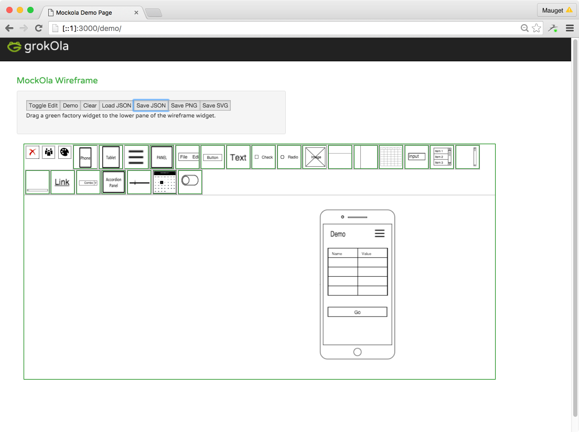The height and width of the screenshot is (432, 579).
Task: Select the vertical scrollbar factory widget
Action: (x=467, y=157)
